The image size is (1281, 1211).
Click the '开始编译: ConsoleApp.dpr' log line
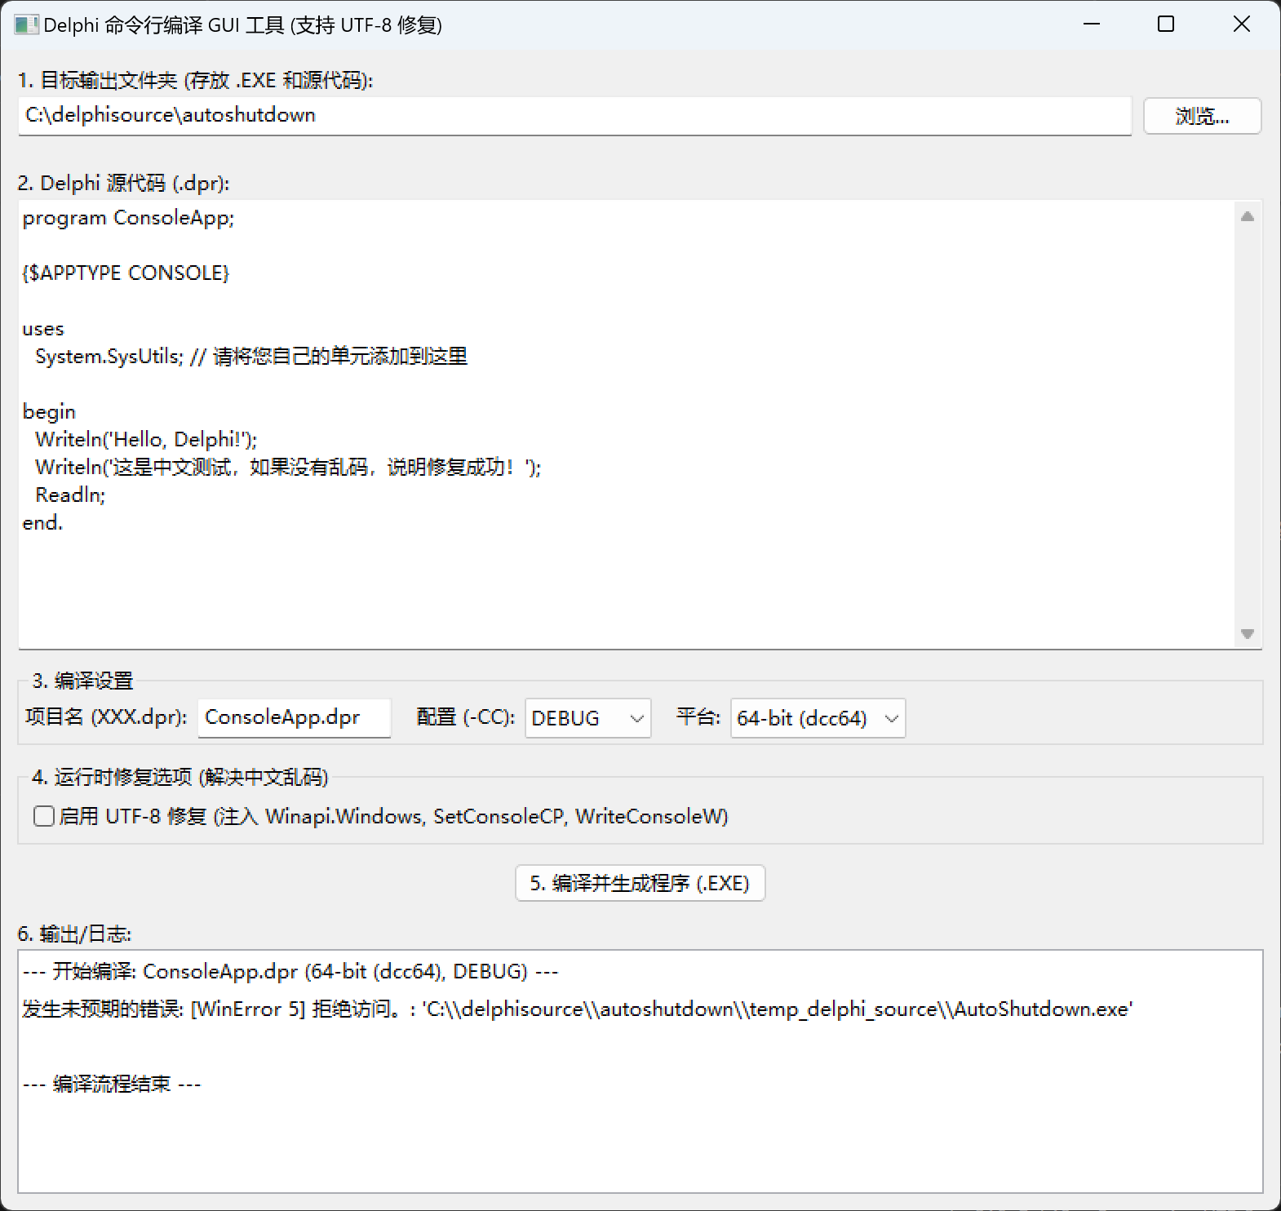click(290, 972)
